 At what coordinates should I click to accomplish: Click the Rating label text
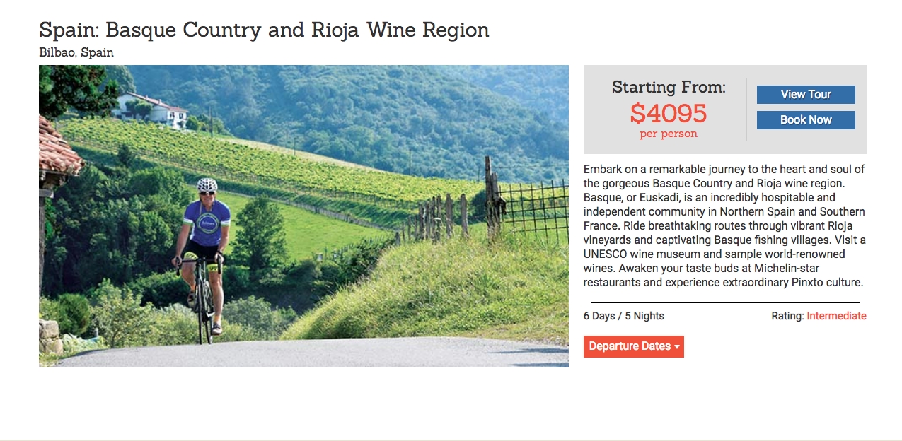click(787, 316)
